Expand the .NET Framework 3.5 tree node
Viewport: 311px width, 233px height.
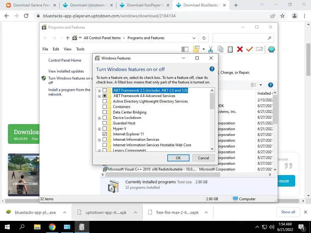coord(99,91)
